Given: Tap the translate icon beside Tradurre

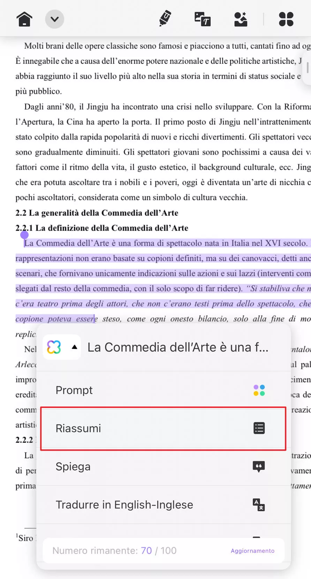Looking at the screenshot, I should [x=259, y=505].
